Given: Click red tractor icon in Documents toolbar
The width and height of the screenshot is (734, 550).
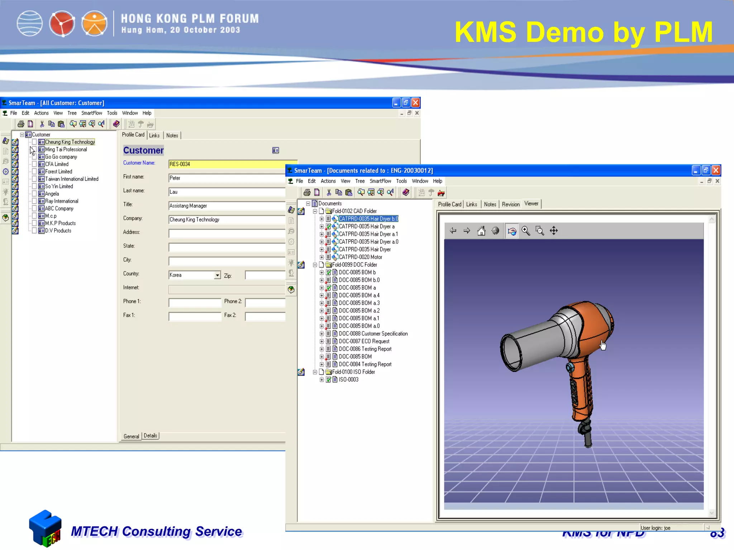Looking at the screenshot, I should [x=441, y=193].
